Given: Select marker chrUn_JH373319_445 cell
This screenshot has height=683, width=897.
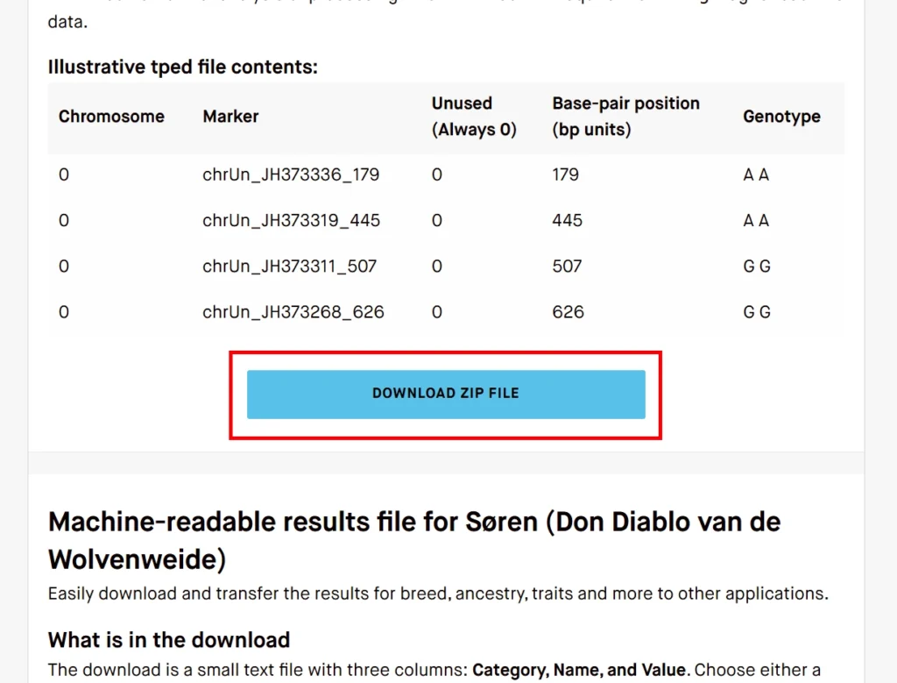Looking at the screenshot, I should (292, 220).
